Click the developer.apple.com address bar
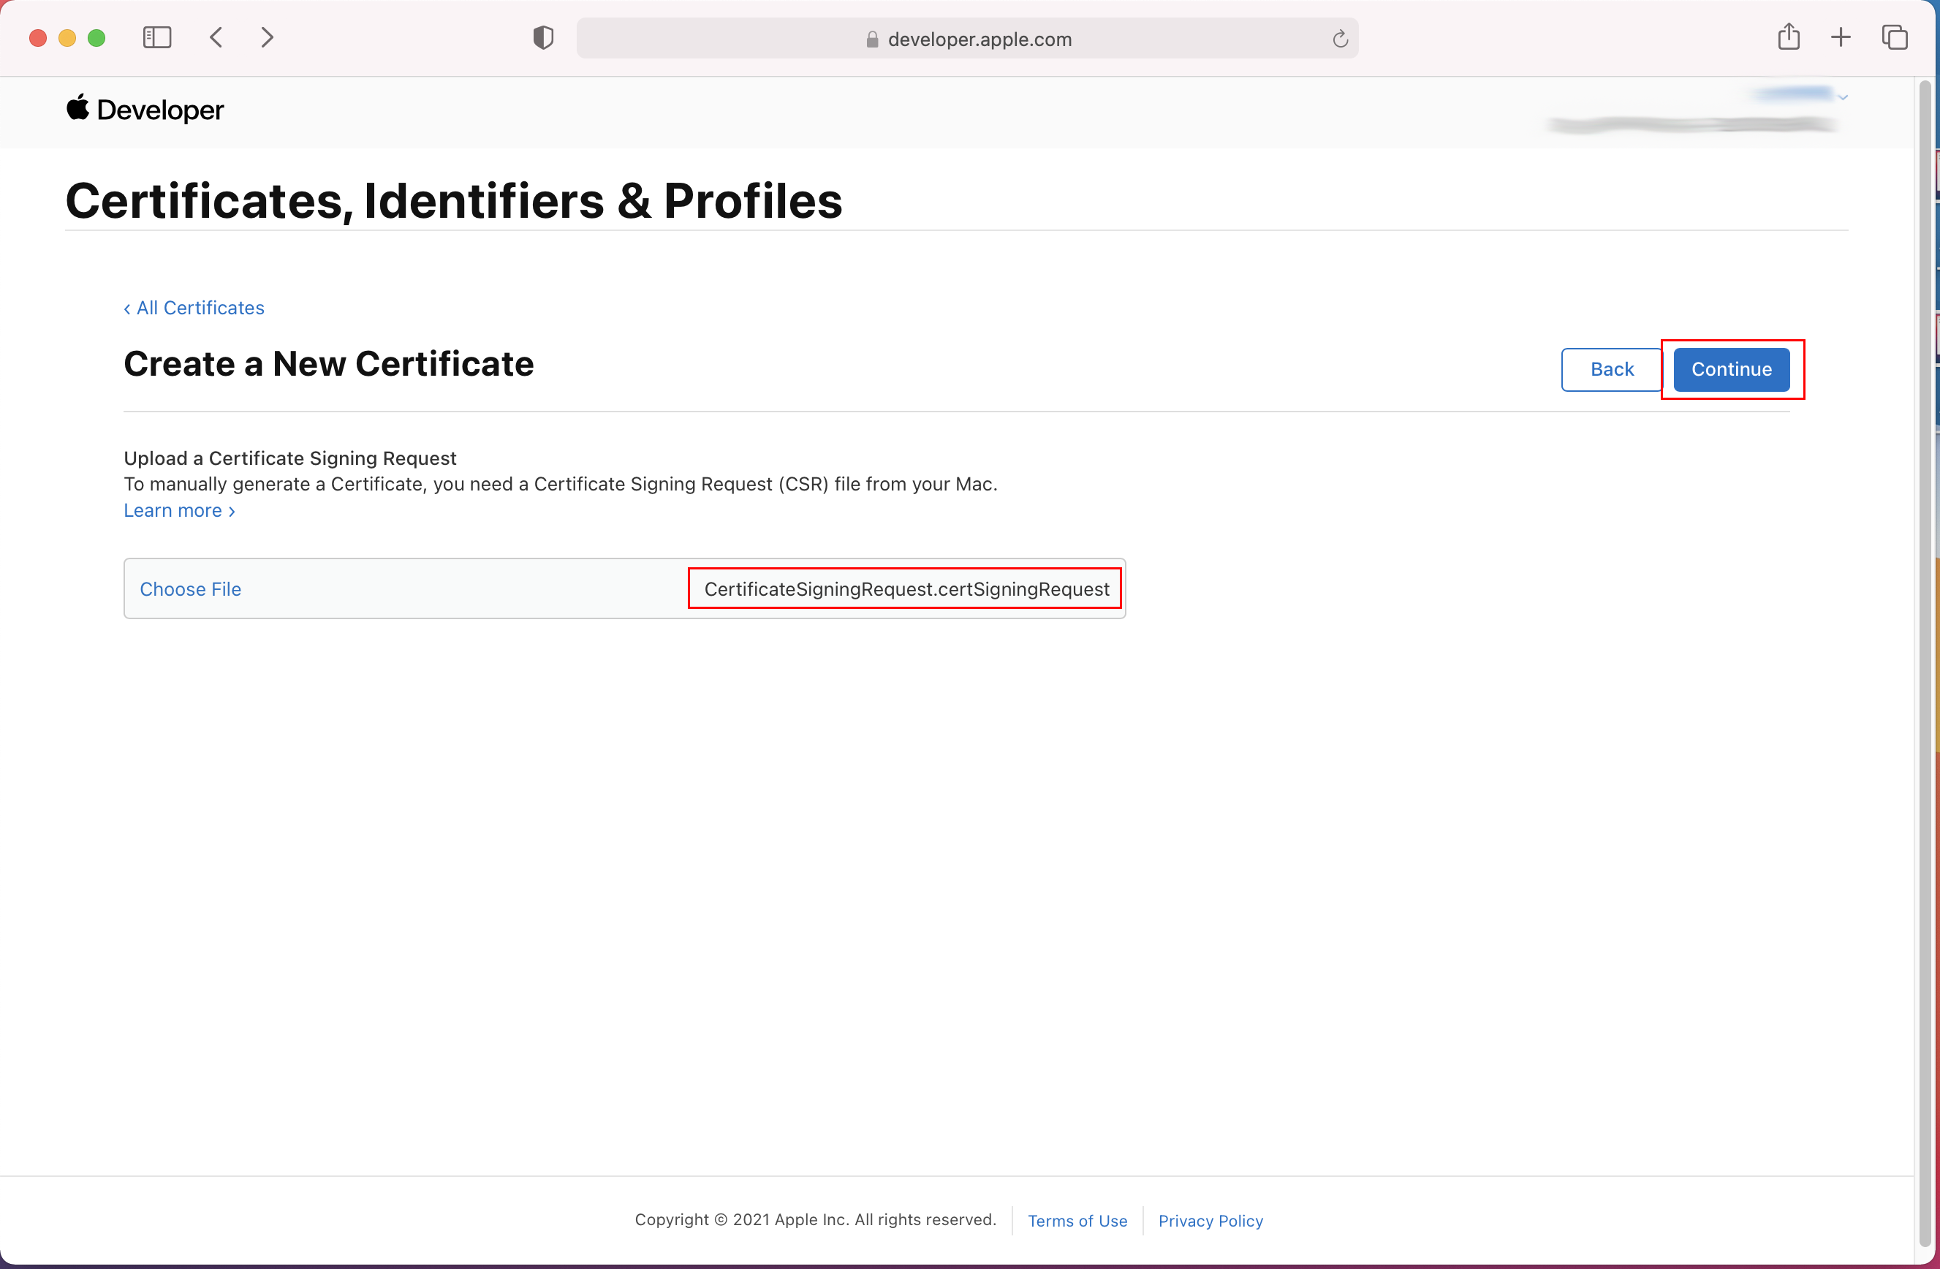The height and width of the screenshot is (1269, 1940). click(x=978, y=39)
